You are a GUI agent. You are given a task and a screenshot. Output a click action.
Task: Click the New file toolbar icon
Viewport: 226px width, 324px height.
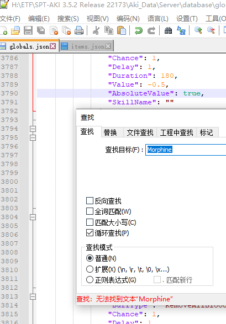click(x=4, y=30)
